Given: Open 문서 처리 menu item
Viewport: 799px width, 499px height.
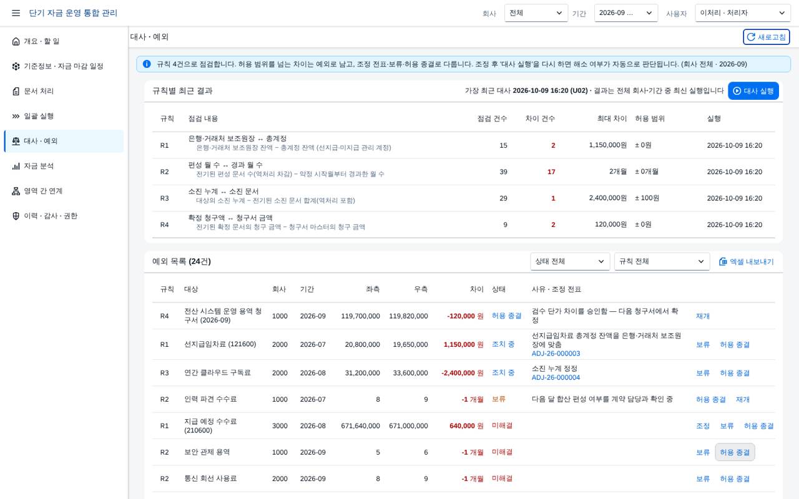Looking at the screenshot, I should pyautogui.click(x=64, y=91).
